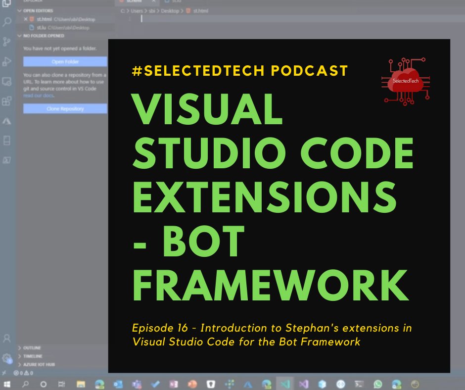Open Microsoft Teams from the taskbar
Image resolution: width=465 pixels, height=390 pixels.
tap(137, 384)
